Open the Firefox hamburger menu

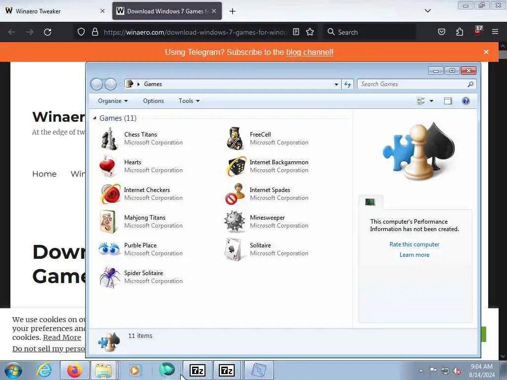[495, 32]
